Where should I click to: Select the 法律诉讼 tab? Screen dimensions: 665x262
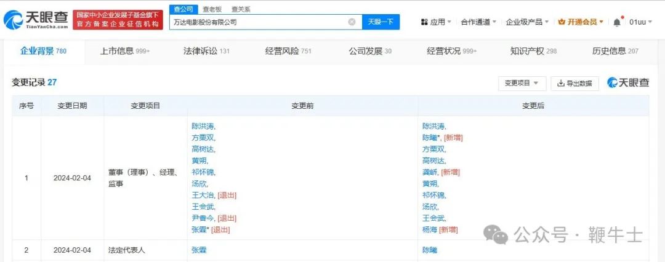[x=206, y=51]
